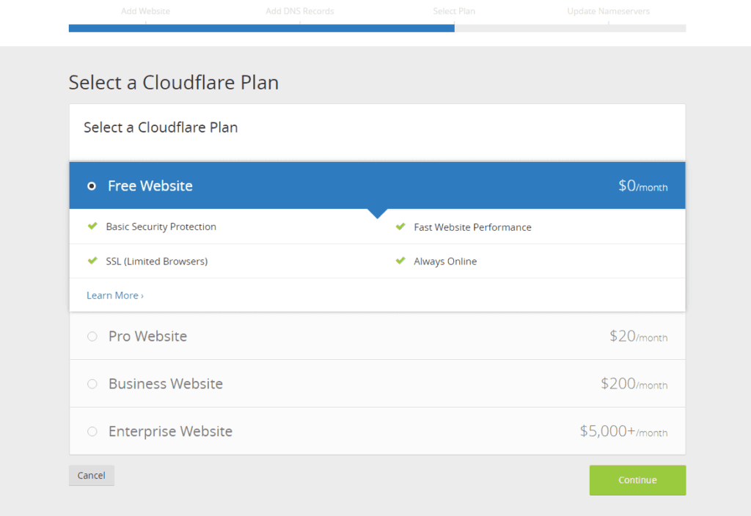Click the Business Website plan title

[166, 383]
